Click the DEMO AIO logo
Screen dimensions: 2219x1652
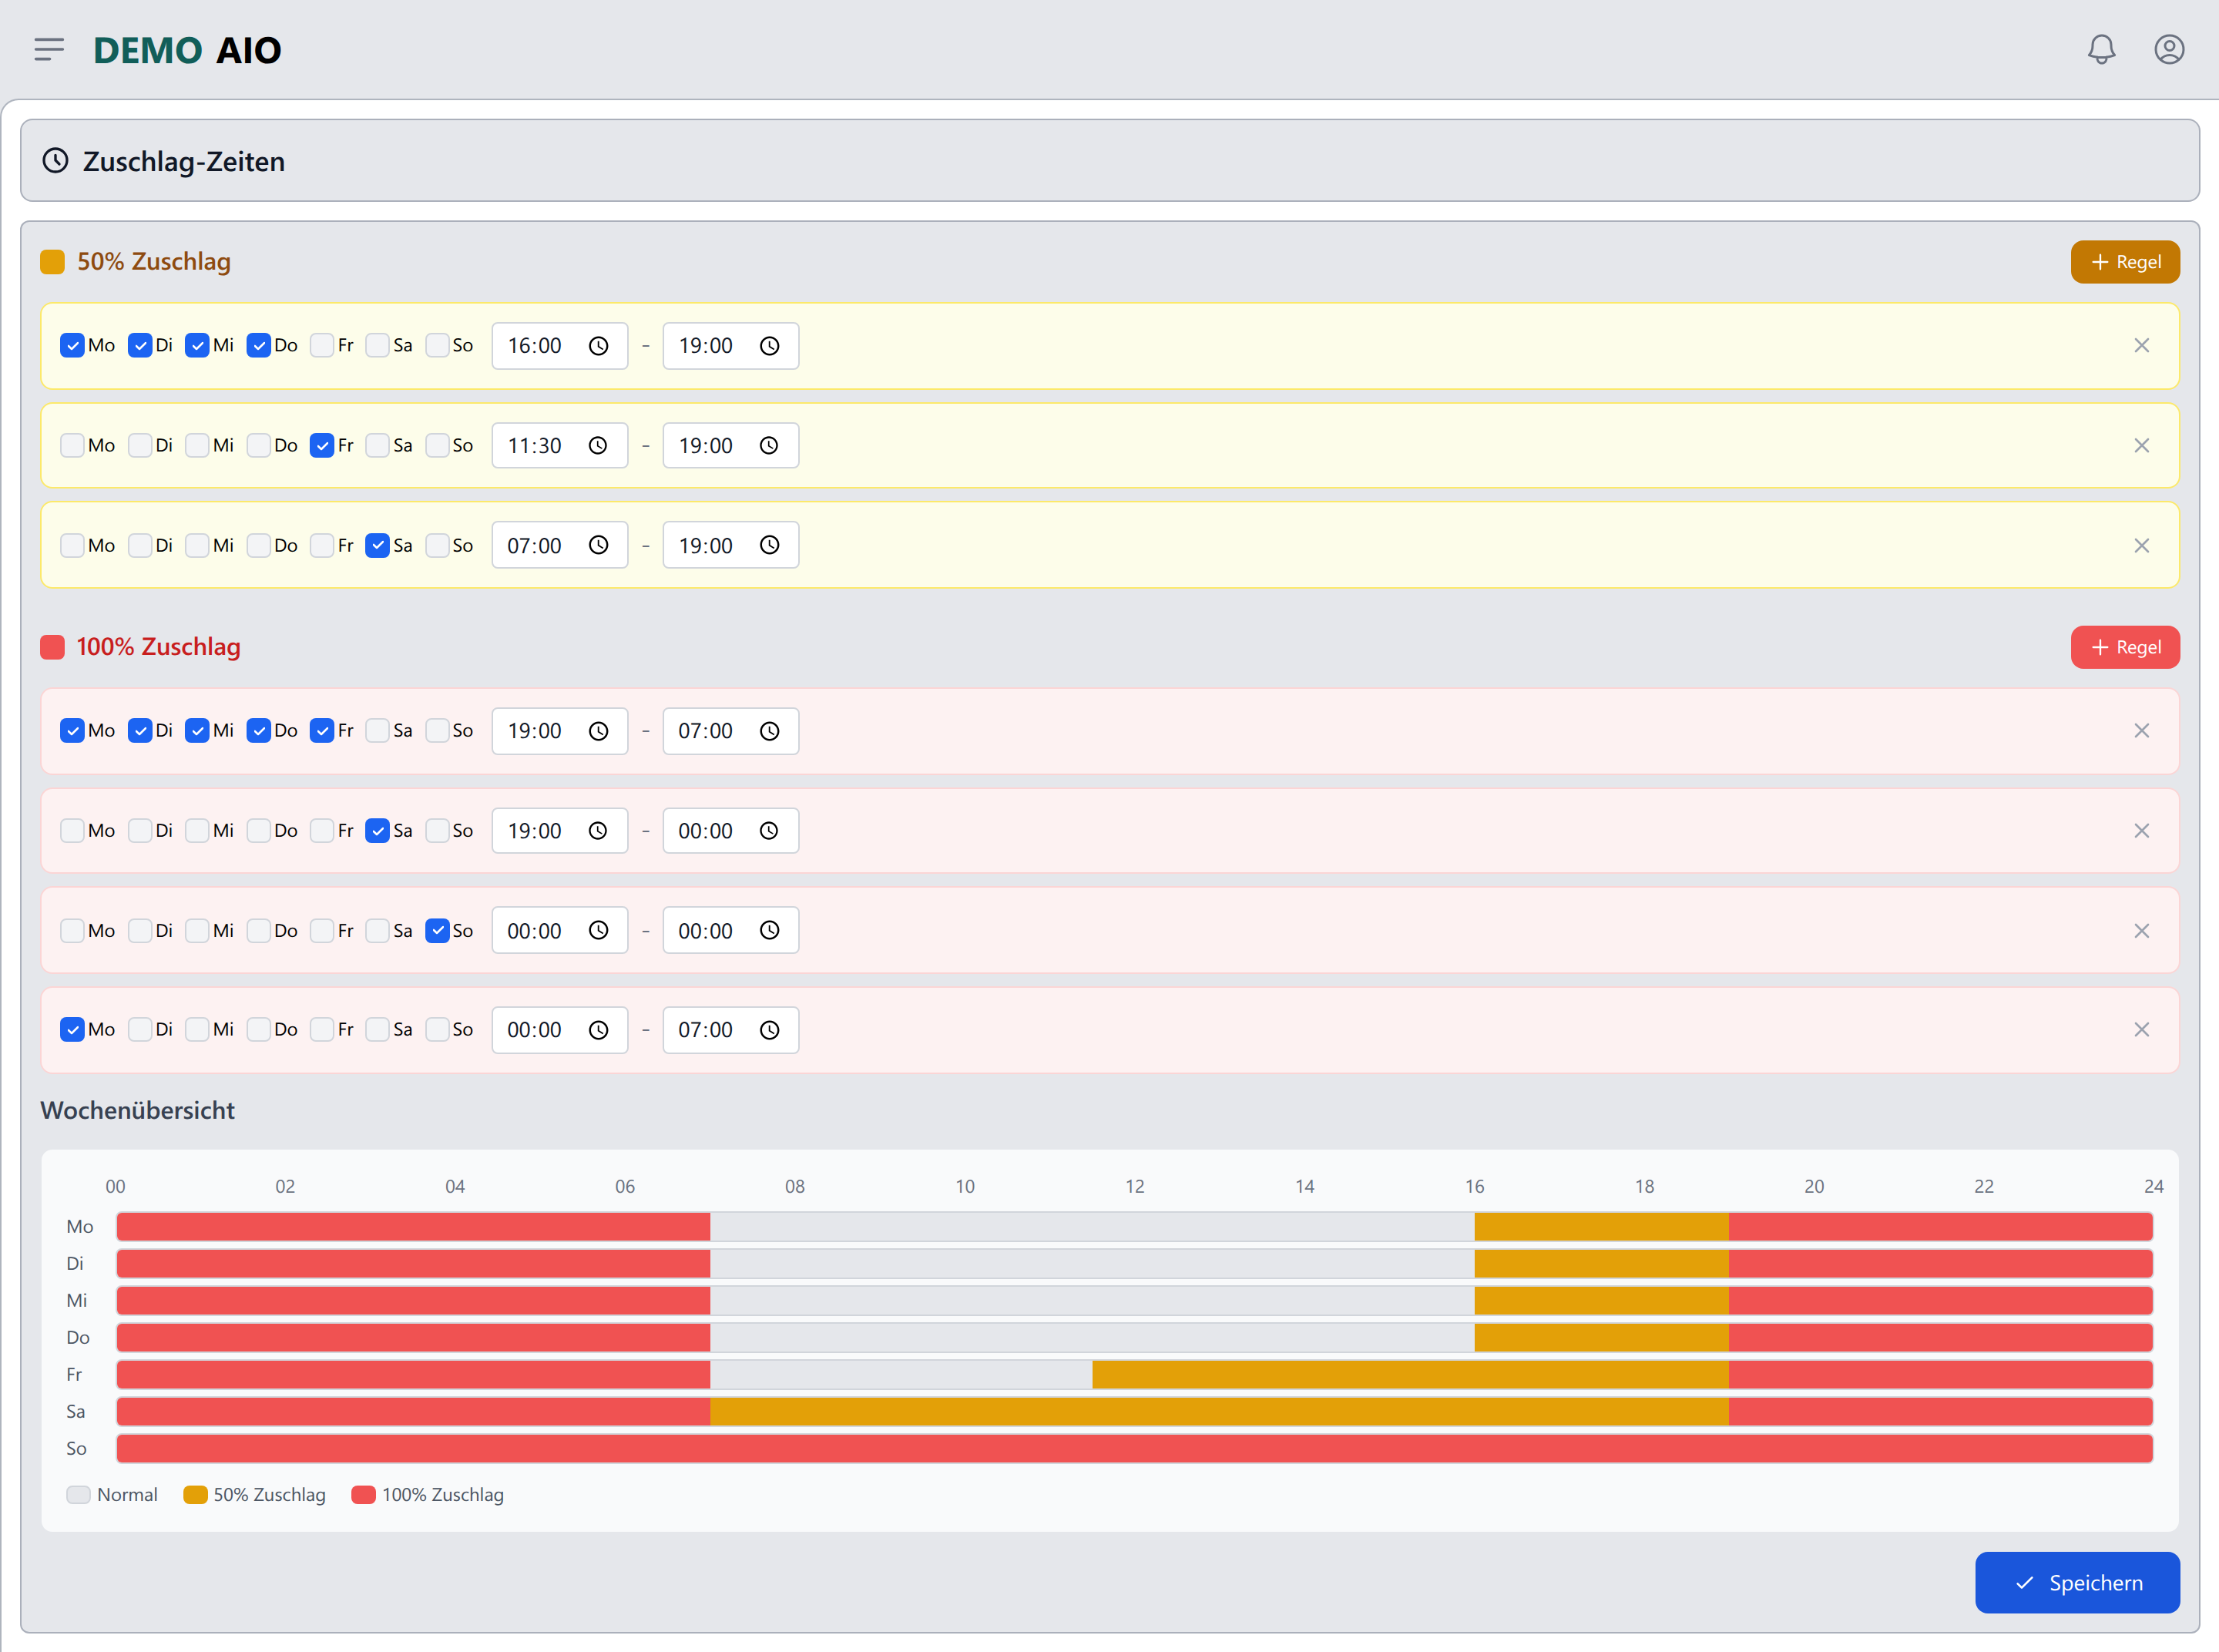click(187, 50)
